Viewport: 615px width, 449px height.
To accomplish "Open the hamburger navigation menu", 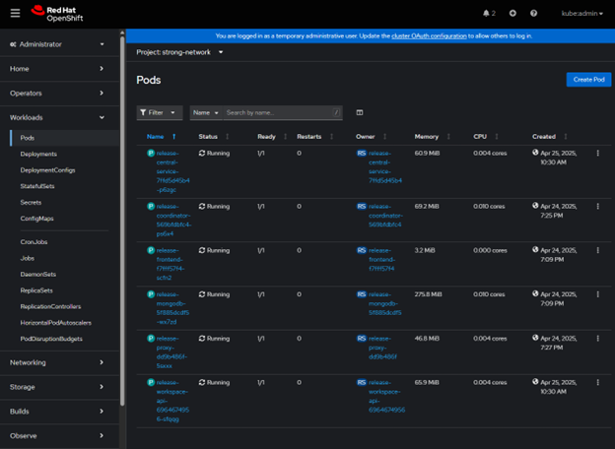I will click(x=15, y=14).
